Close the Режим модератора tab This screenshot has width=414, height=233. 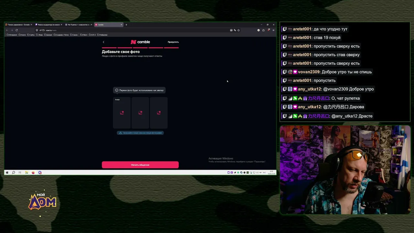click(61, 25)
